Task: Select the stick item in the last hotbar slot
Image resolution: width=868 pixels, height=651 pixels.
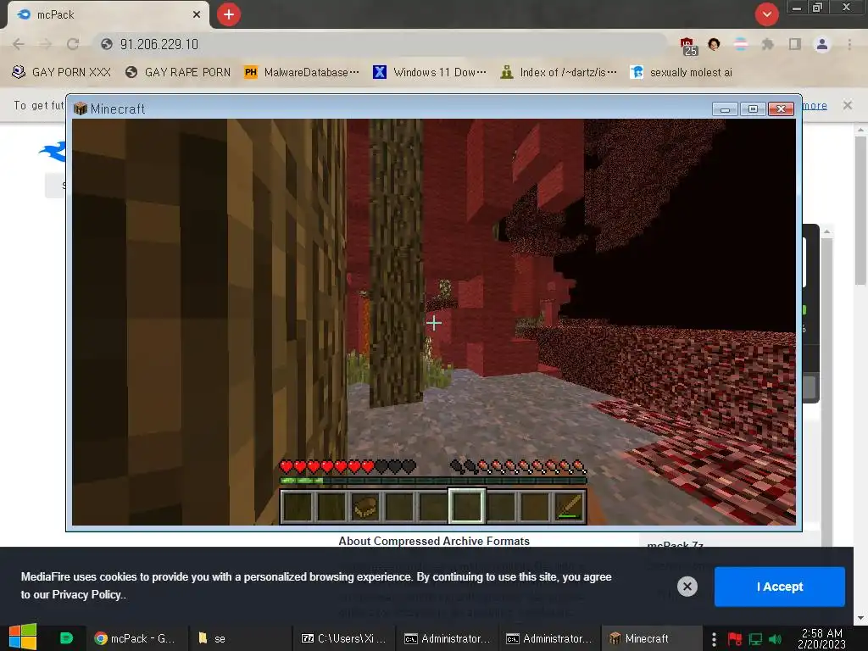Action: click(x=570, y=506)
